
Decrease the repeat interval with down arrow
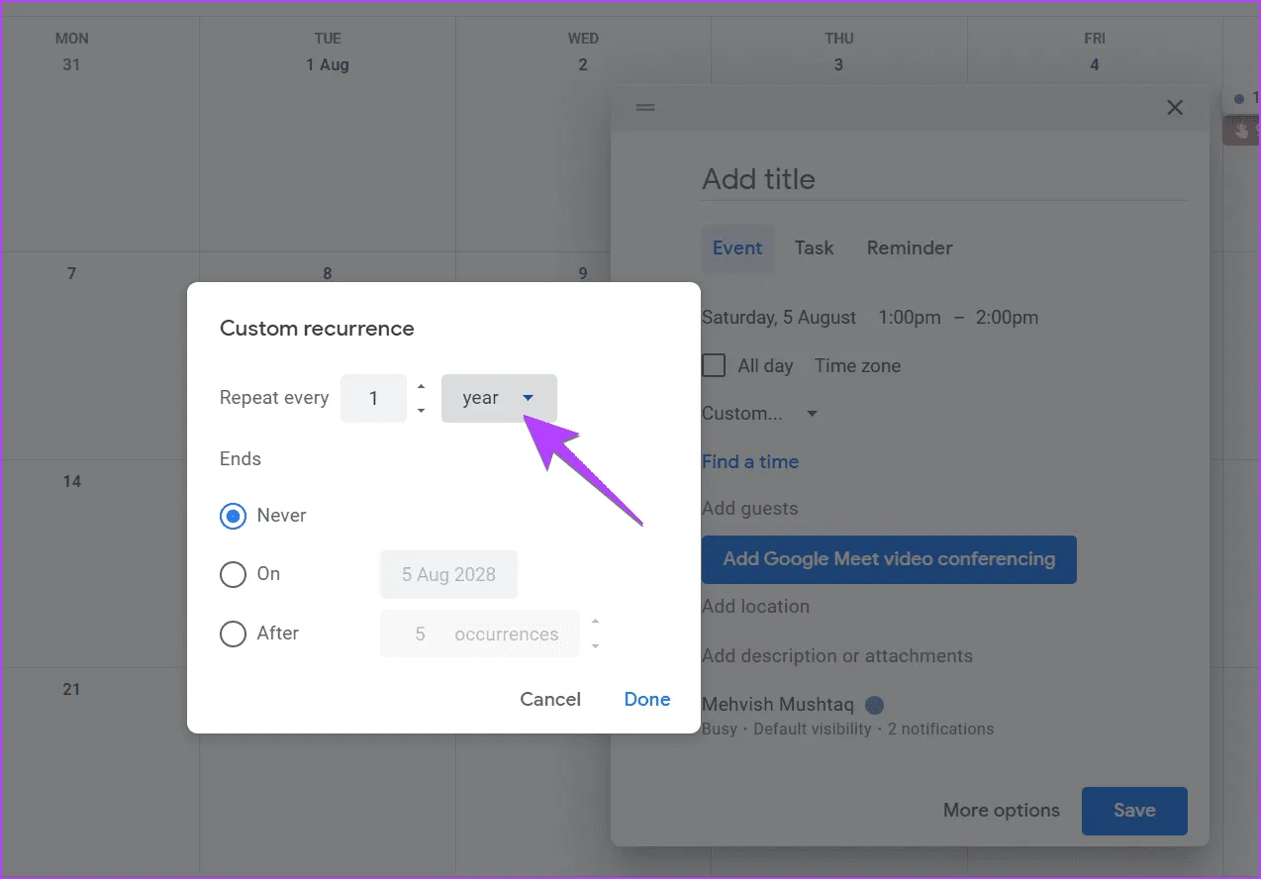point(422,410)
